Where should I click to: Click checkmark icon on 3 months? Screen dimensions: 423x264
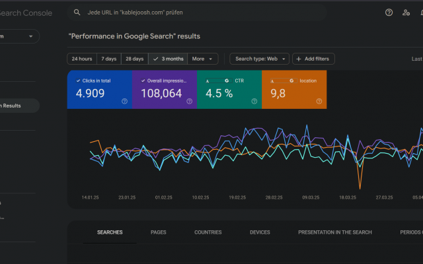(156, 59)
